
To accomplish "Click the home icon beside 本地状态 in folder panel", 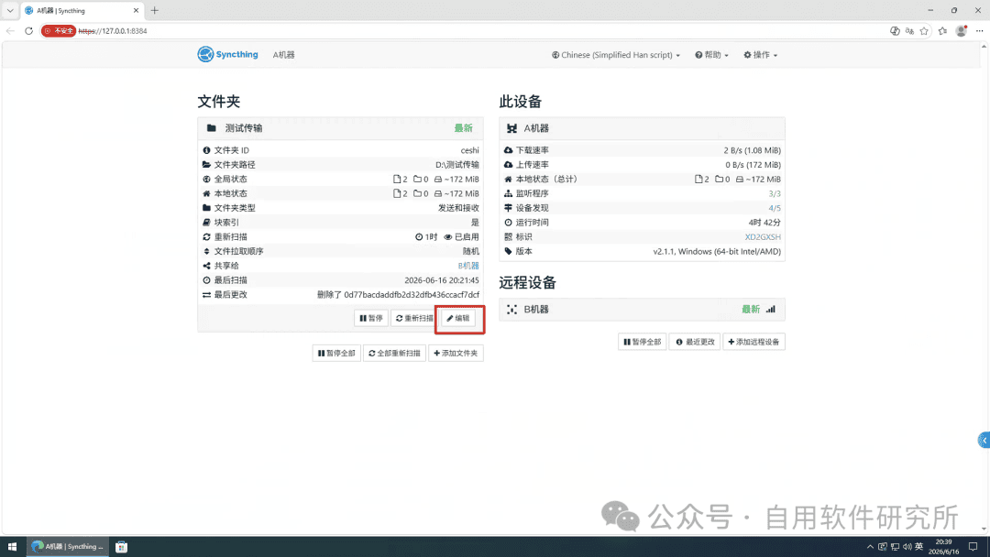I will pyautogui.click(x=206, y=193).
